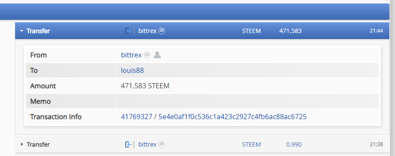Click the 21:44 timestamp
Viewport: 395px width, 156px height.
[x=377, y=31]
